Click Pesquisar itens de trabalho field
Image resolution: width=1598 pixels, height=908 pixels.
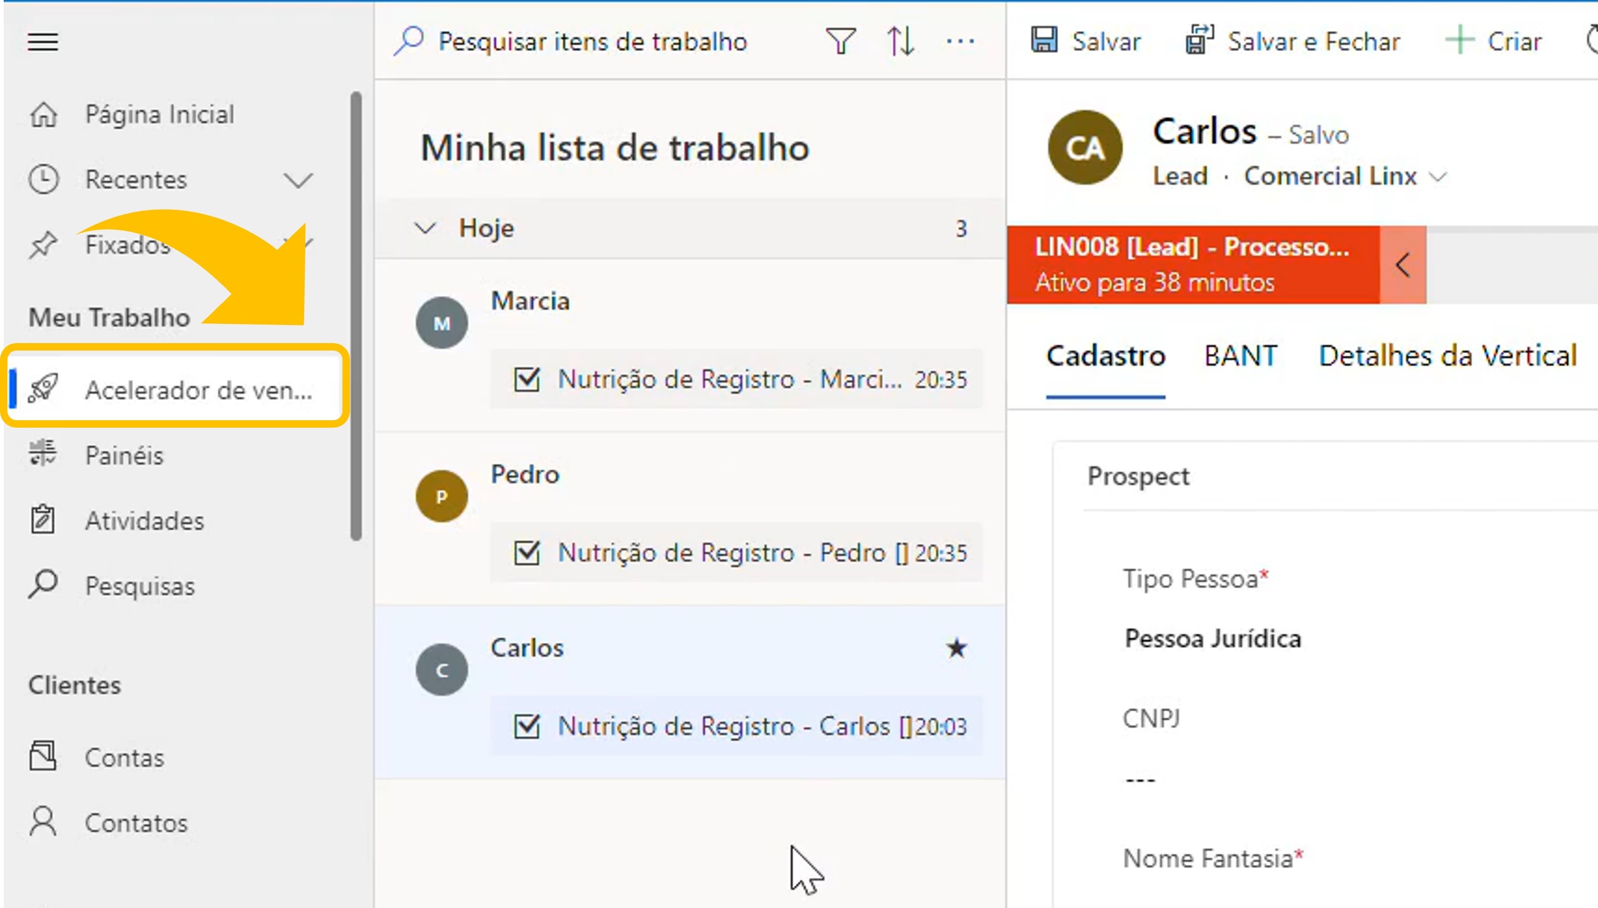pyautogui.click(x=592, y=42)
